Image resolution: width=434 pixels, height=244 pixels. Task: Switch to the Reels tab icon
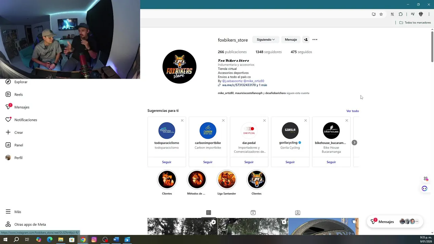(253, 213)
